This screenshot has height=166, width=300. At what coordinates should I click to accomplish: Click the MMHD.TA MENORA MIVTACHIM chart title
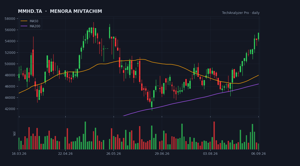[60, 11]
